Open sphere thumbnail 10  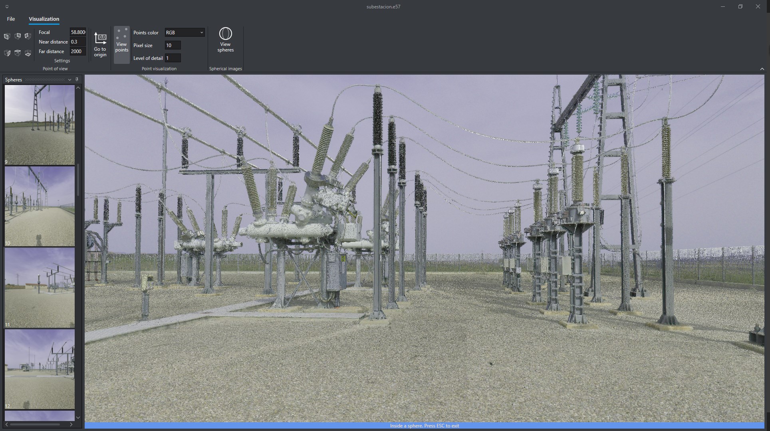coord(40,206)
